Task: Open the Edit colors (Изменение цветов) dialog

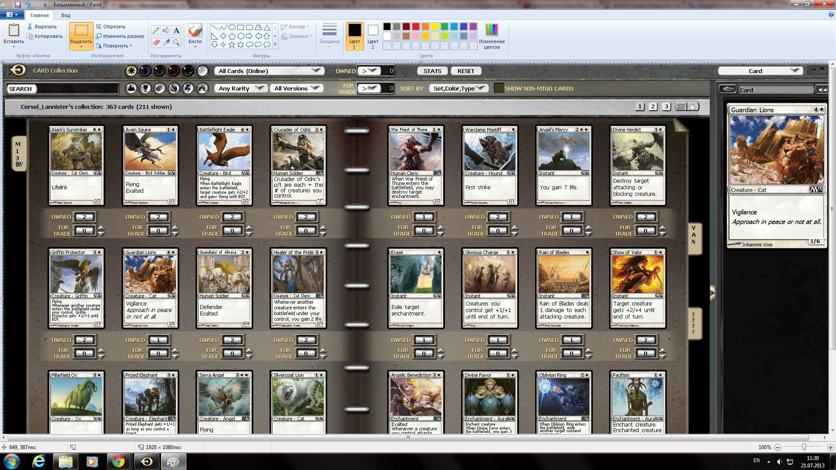Action: pyautogui.click(x=492, y=36)
